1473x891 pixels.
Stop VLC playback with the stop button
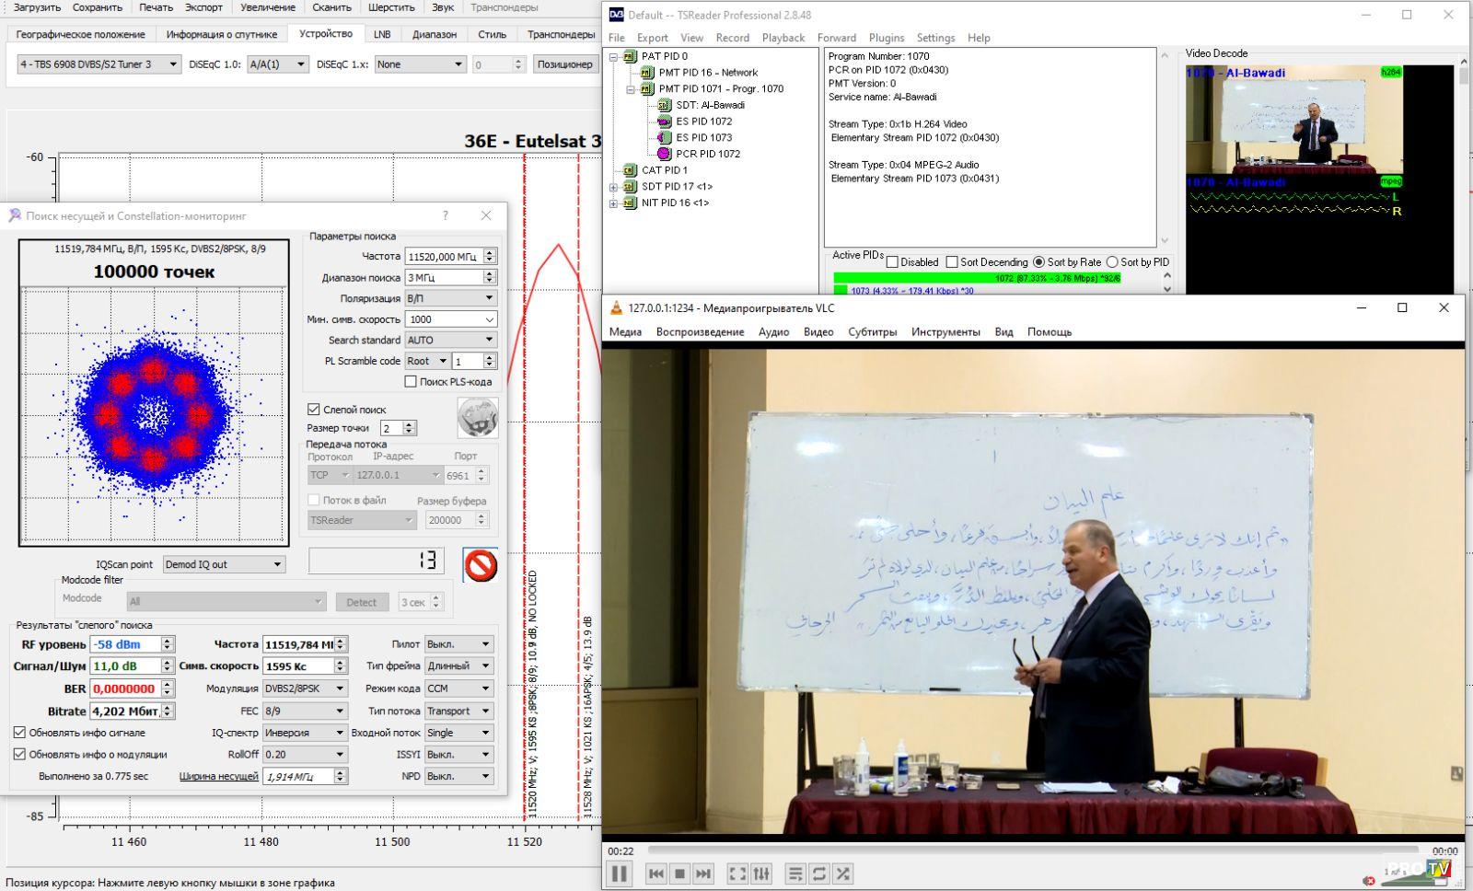click(679, 874)
